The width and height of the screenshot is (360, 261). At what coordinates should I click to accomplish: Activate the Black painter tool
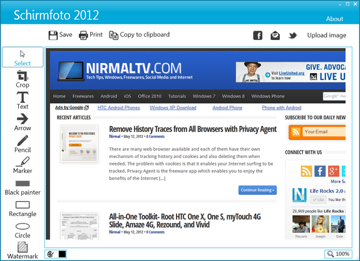click(x=23, y=187)
